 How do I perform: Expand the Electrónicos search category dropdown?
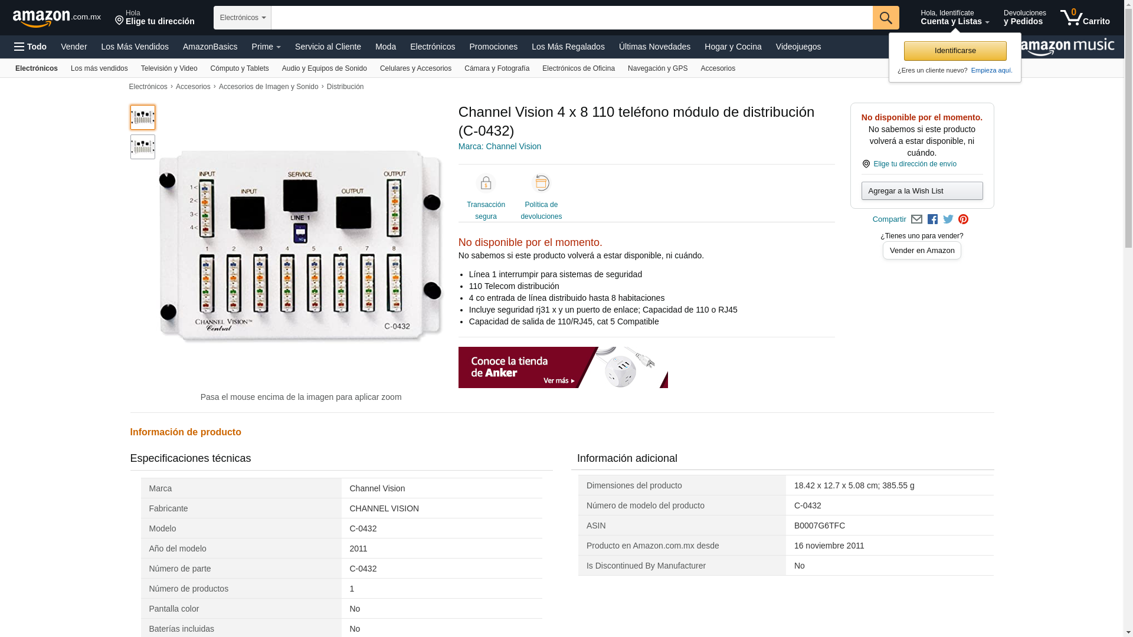(243, 18)
